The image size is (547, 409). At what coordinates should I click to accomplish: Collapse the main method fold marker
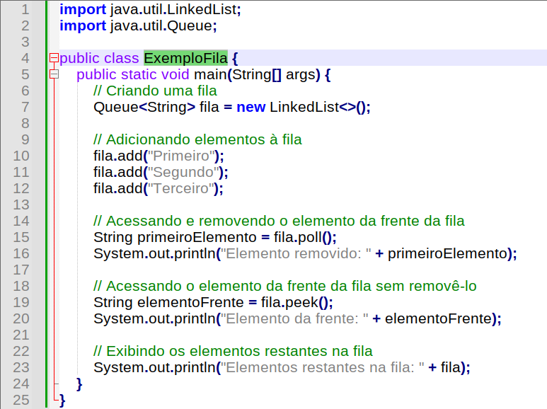click(x=54, y=74)
